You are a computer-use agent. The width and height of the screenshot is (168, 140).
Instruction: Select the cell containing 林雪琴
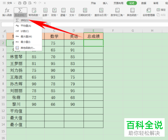[x=16, y=57]
